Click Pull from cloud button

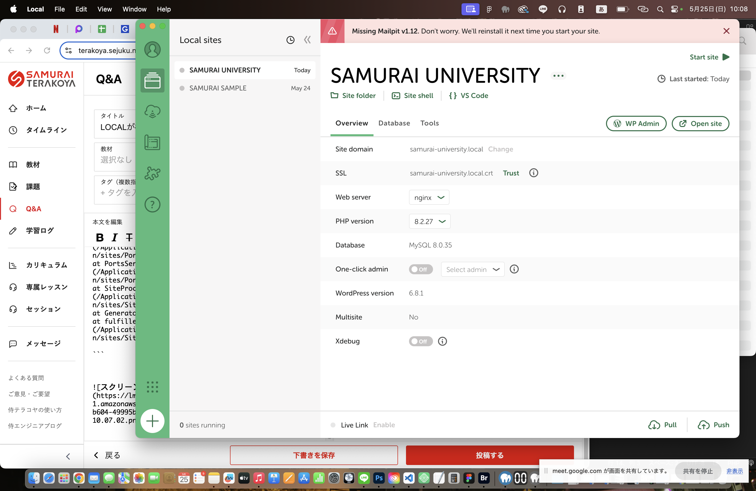coord(662,425)
